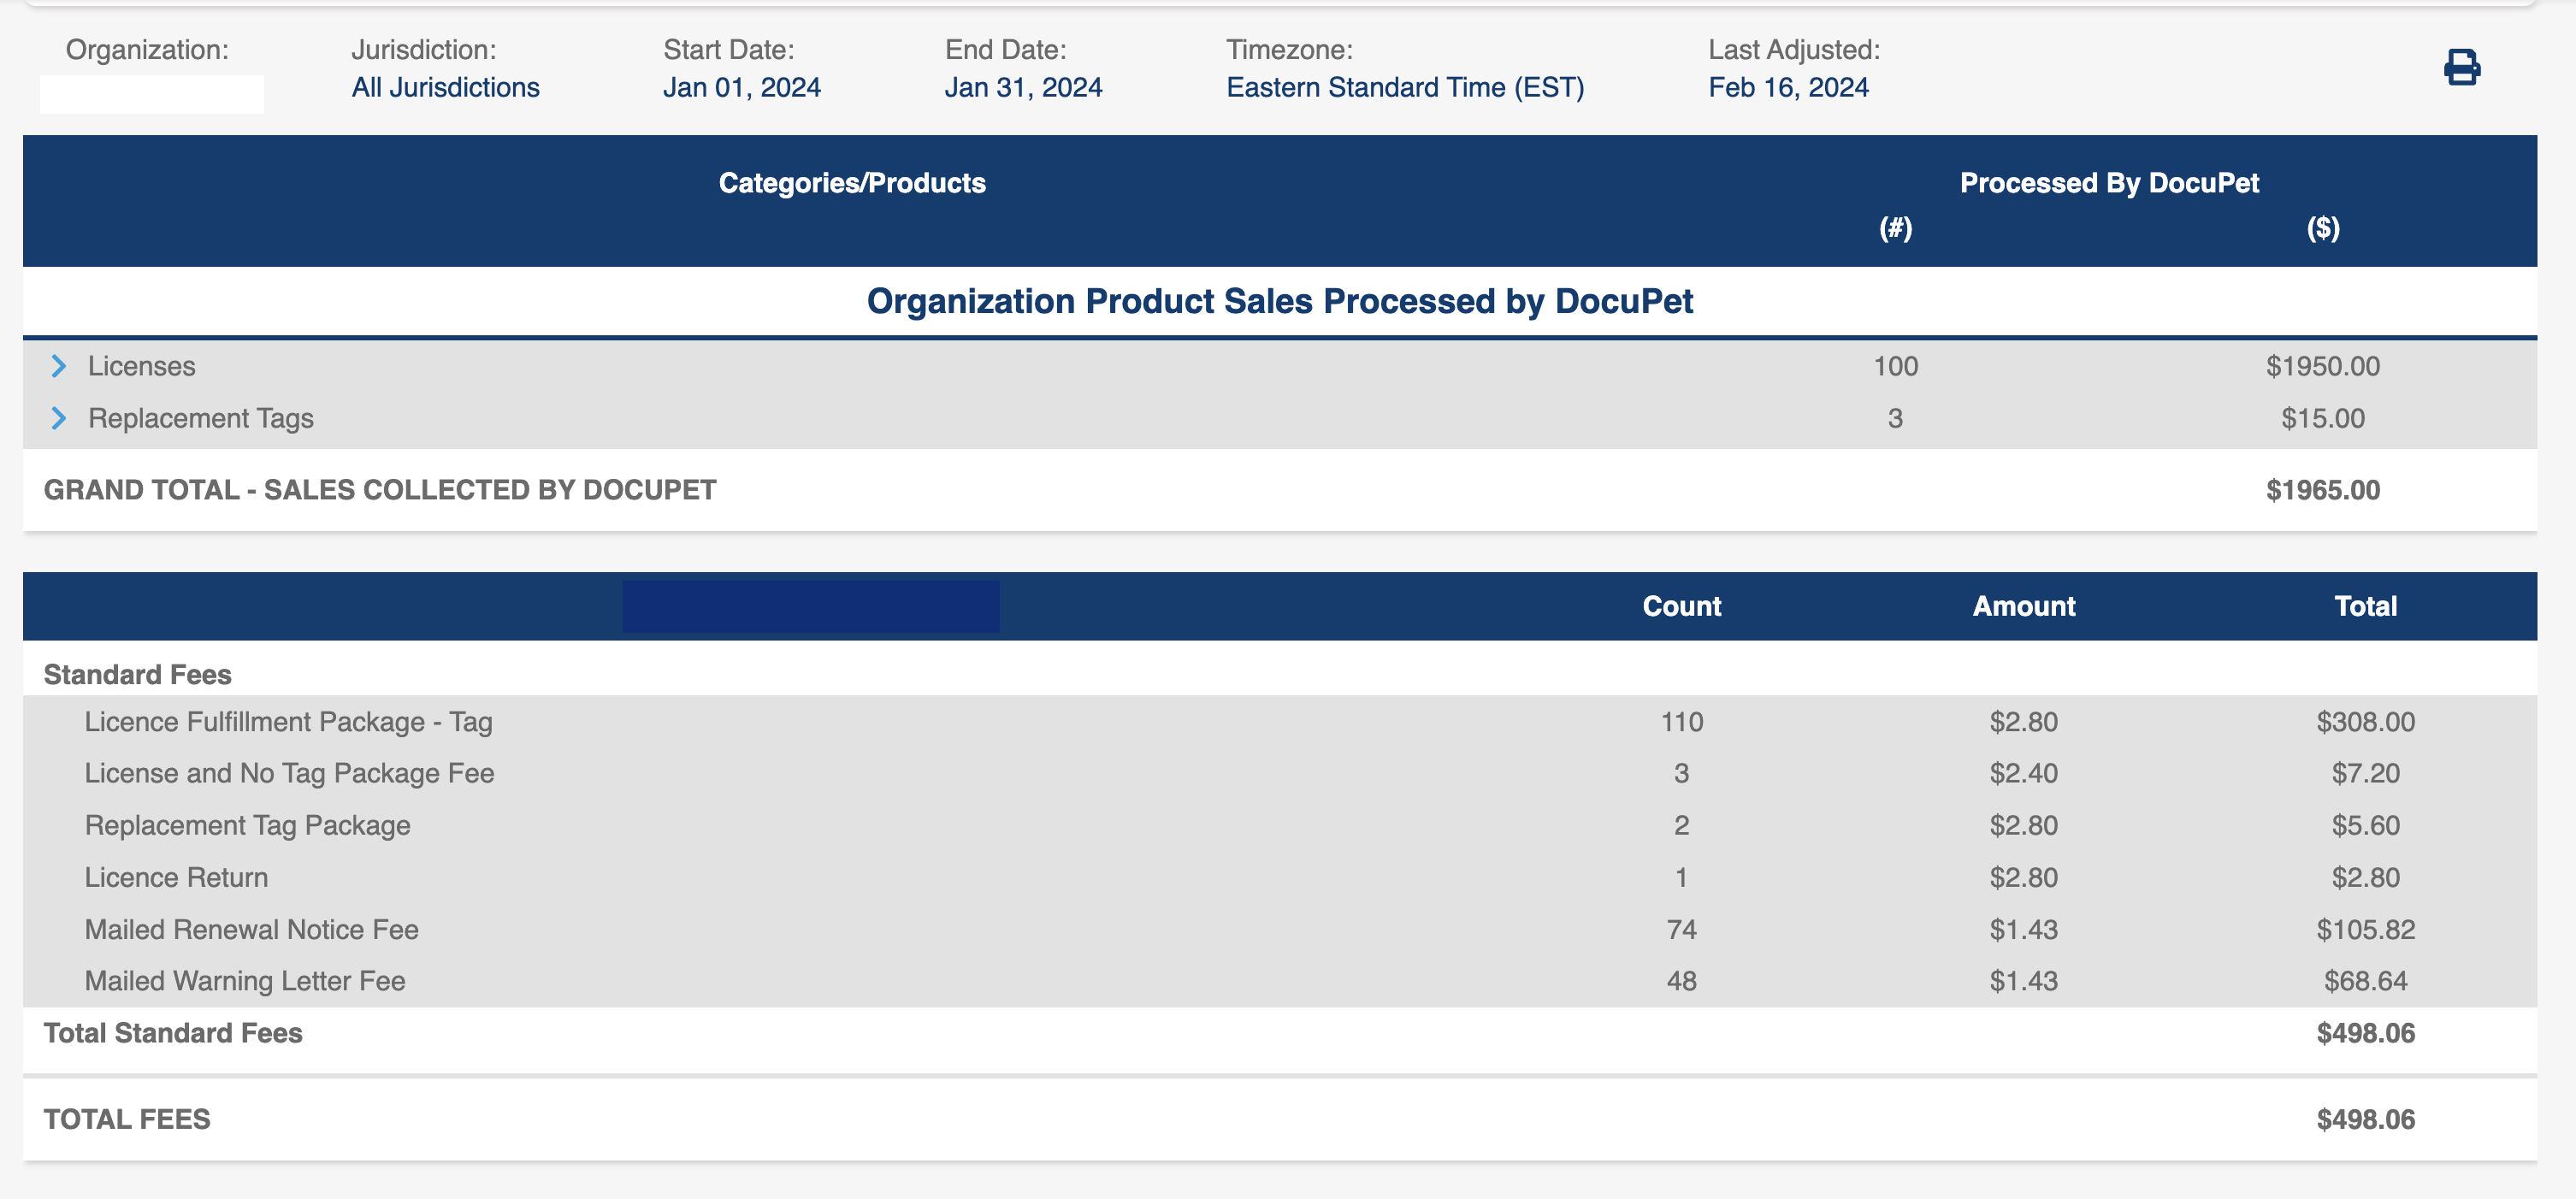2576x1199 pixels.
Task: Click the Licenses $1950.00 amount
Action: 2322,366
